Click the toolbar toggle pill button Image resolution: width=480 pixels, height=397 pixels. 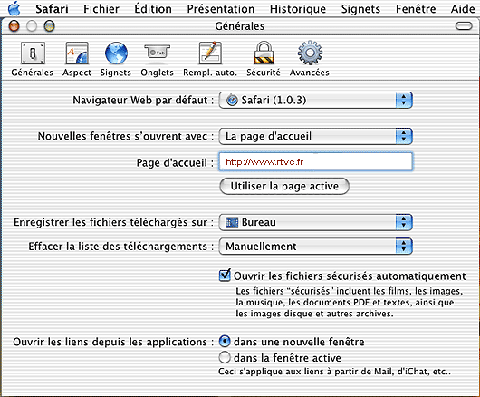(x=464, y=26)
